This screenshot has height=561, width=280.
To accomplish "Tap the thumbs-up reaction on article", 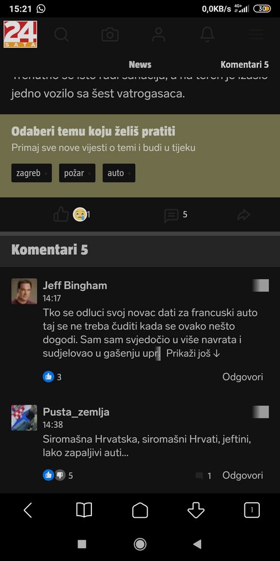I will point(61,215).
